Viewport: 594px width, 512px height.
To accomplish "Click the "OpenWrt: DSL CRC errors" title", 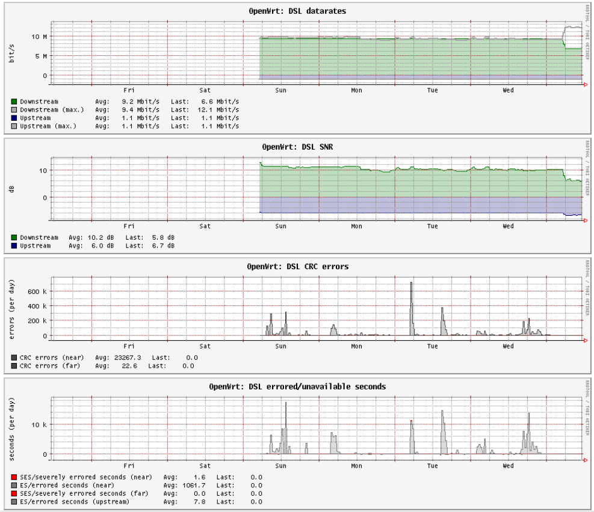I will point(297,266).
